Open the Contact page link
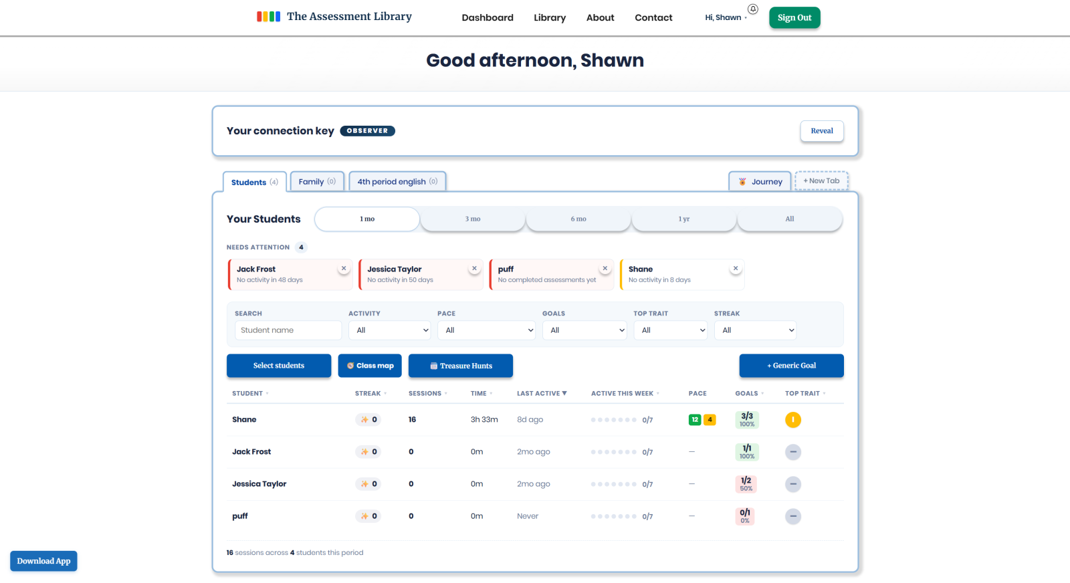Image resolution: width=1070 pixels, height=583 pixels. point(653,17)
